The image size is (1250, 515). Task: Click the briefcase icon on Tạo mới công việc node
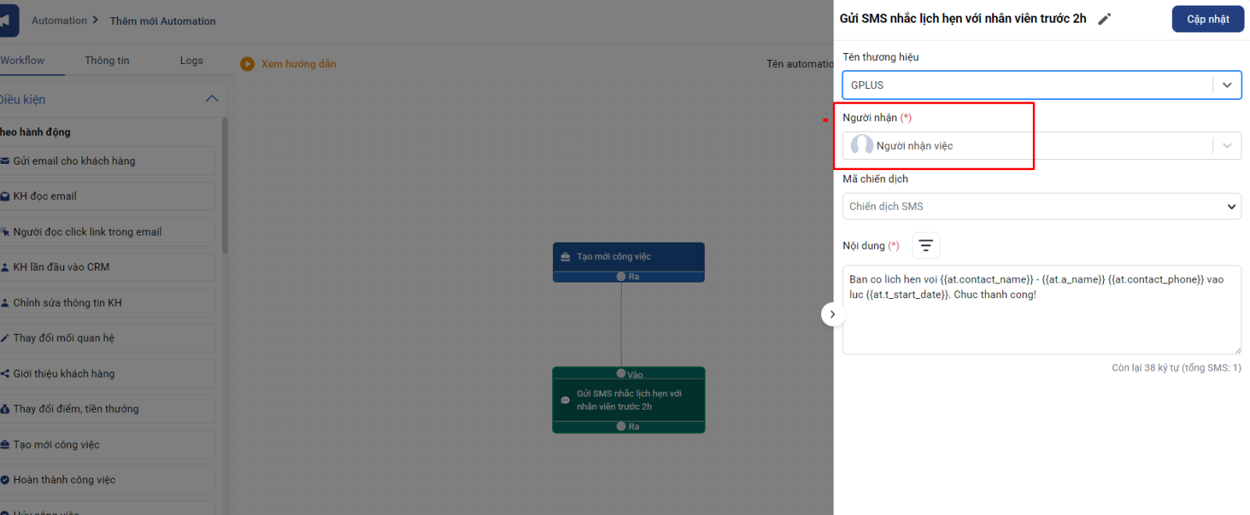coord(566,257)
